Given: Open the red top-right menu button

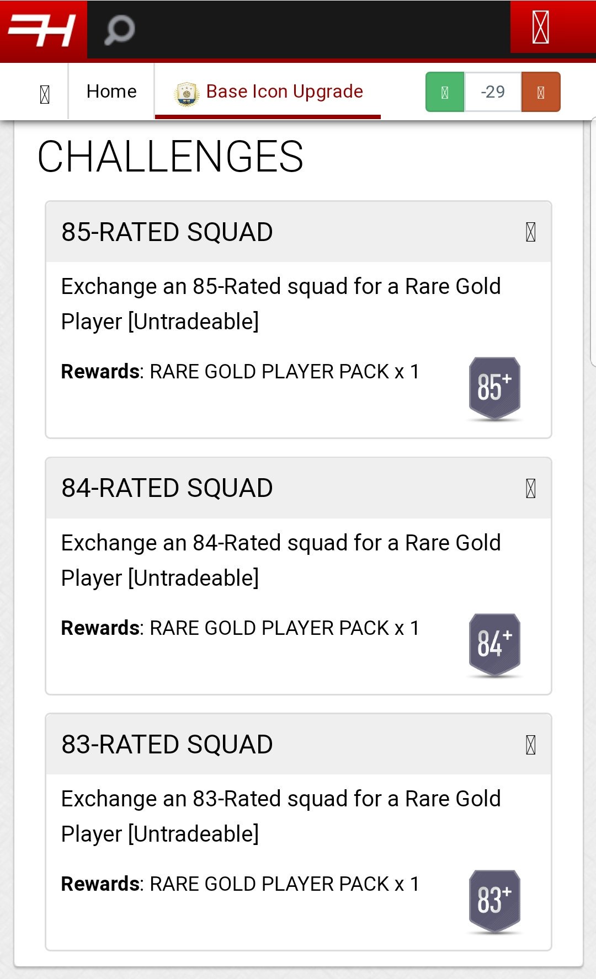Looking at the screenshot, I should [x=541, y=26].
